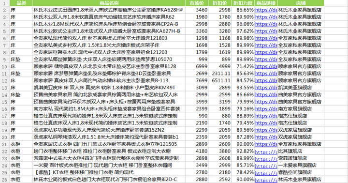Image resolution: width=348 pixels, height=183 pixels.
Task: Open the link for 顾家家居 B128 bed
Action: click(266, 66)
